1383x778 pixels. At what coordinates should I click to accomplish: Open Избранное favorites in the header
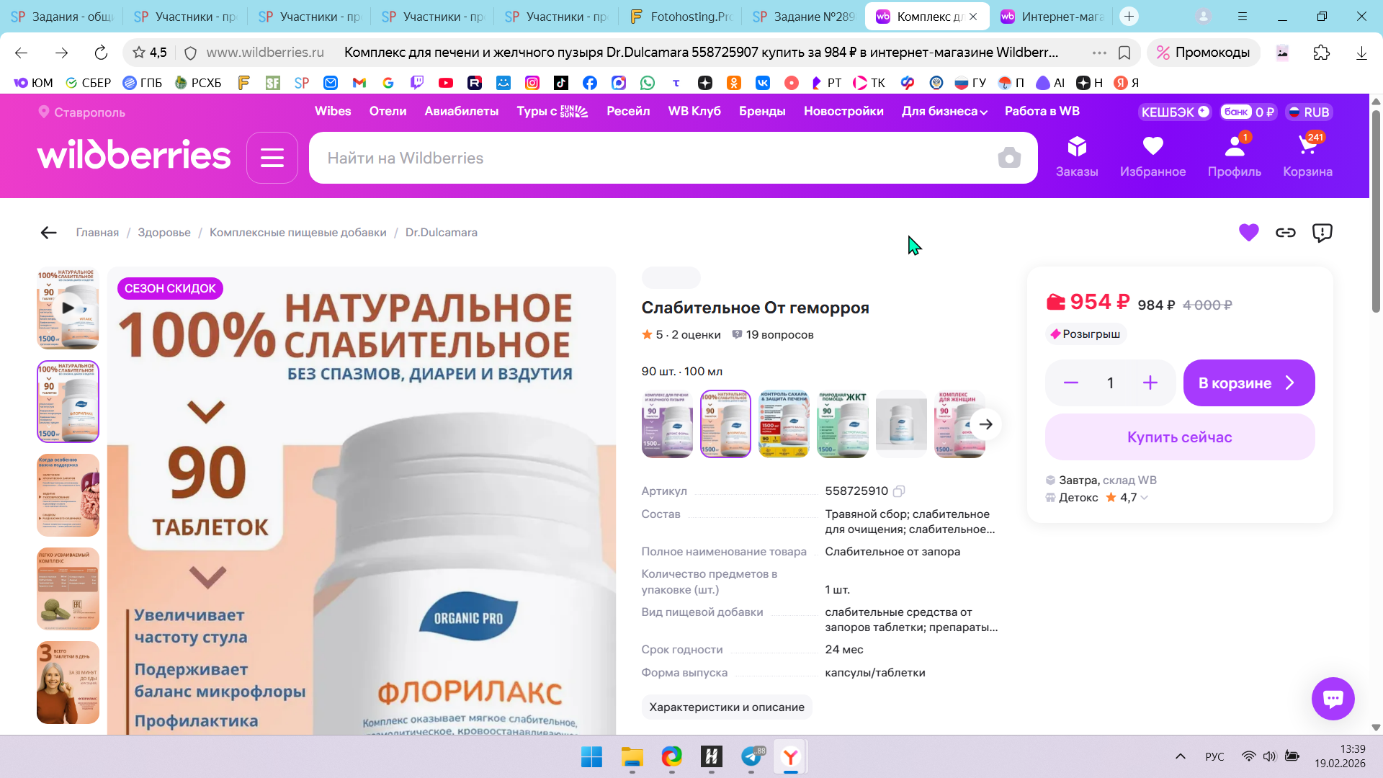[1152, 156]
